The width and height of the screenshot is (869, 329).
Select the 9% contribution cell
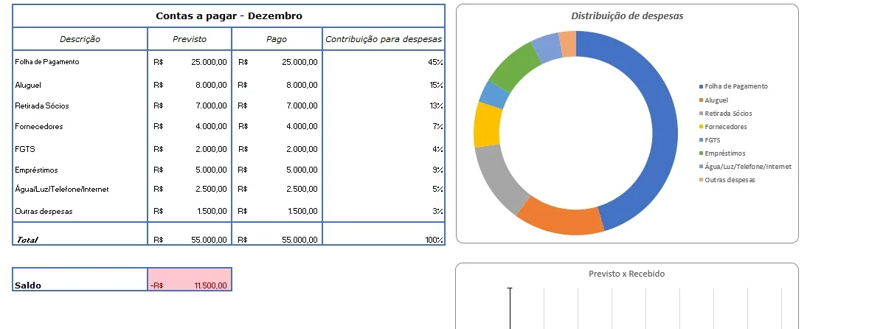pos(384,170)
